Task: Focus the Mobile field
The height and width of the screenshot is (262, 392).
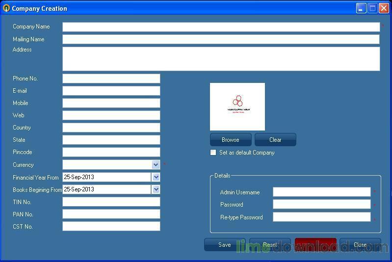Action: (111, 103)
